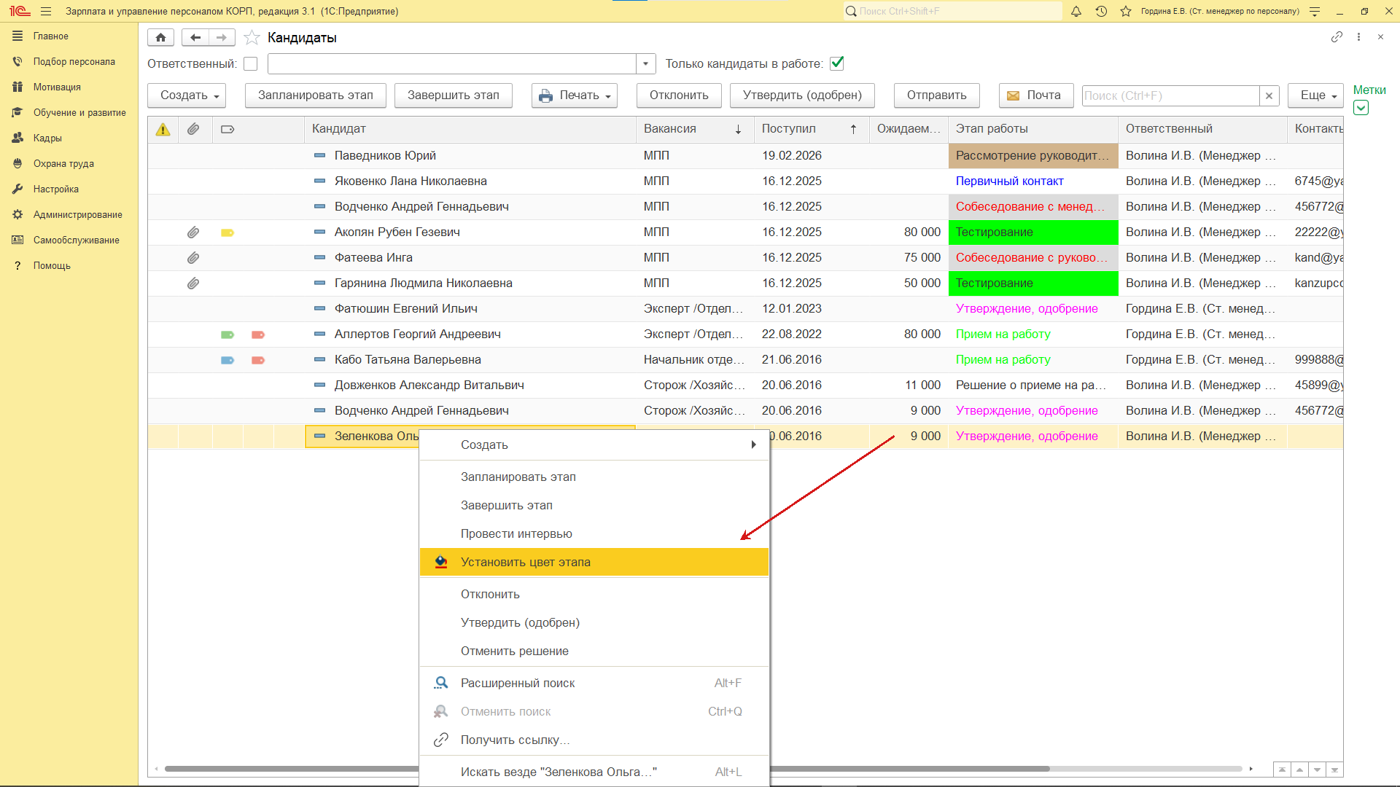Viewport: 1400px width, 787px height.
Task: Toggle the Ответственный checkbox
Action: pos(251,64)
